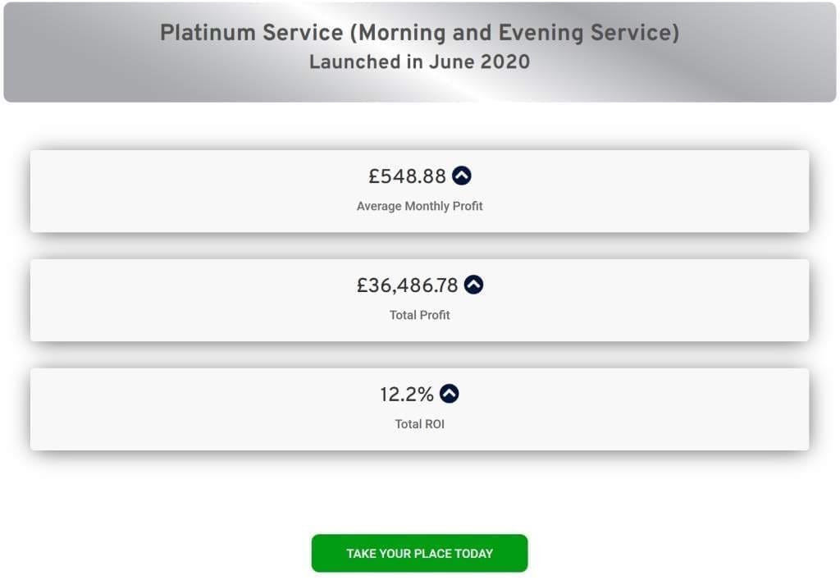Click the 'Platinum Service' words in the heading
This screenshot has width=840, height=580.
251,33
